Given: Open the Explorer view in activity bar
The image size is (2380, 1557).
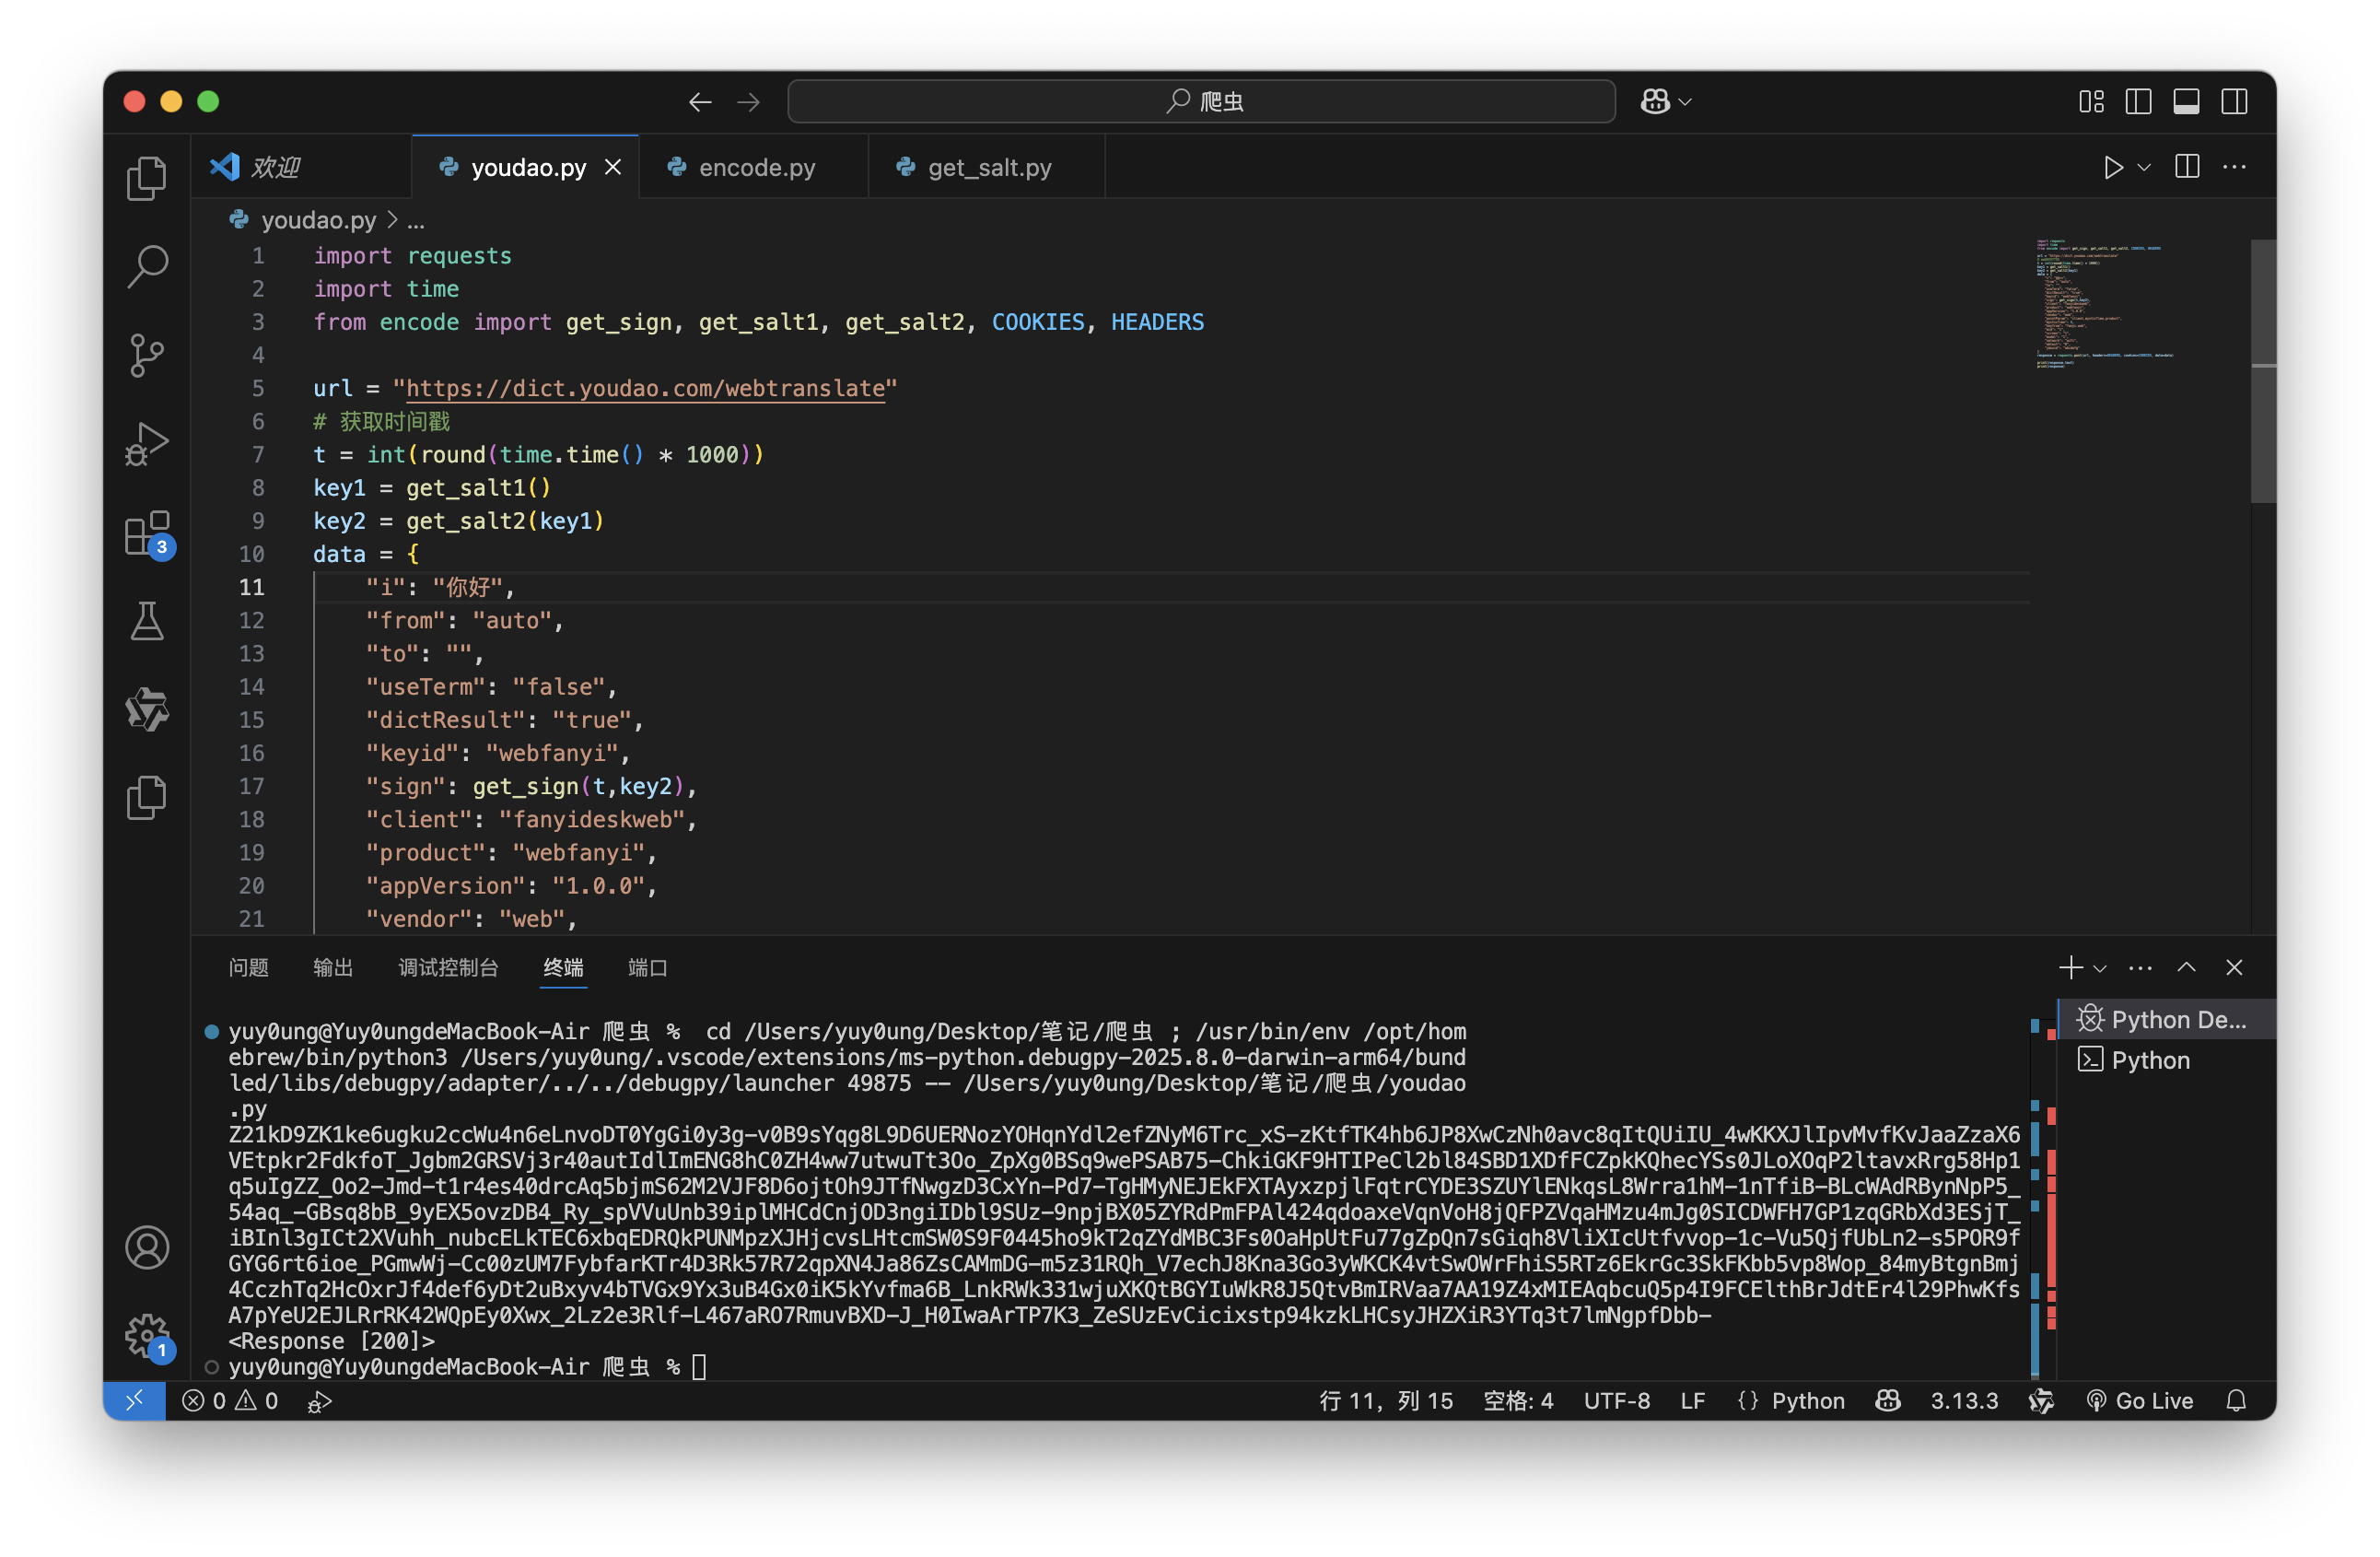Looking at the screenshot, I should click(147, 178).
